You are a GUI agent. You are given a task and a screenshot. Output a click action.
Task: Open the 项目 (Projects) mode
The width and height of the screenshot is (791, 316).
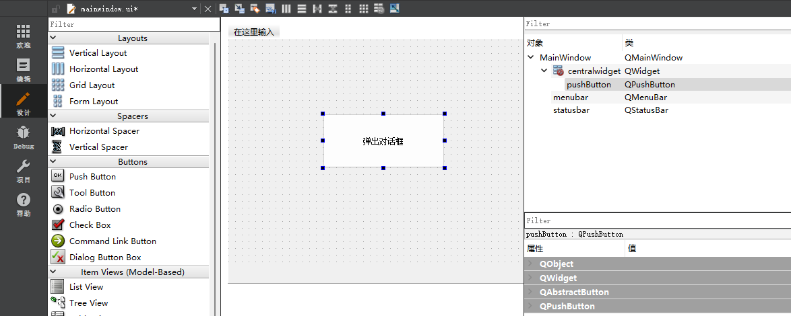pos(23,171)
